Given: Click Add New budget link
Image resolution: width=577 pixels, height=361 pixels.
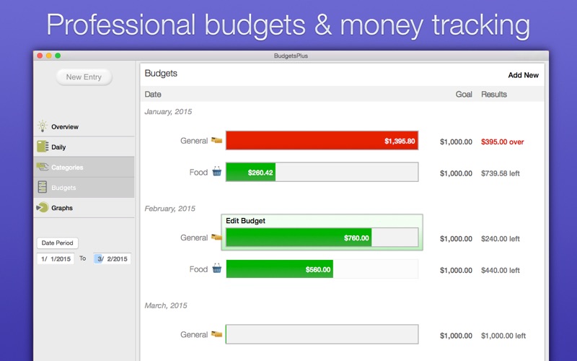Looking at the screenshot, I should (x=523, y=75).
